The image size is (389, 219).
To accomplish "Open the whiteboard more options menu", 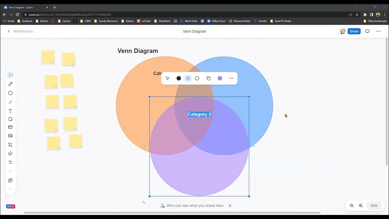I will (378, 31).
